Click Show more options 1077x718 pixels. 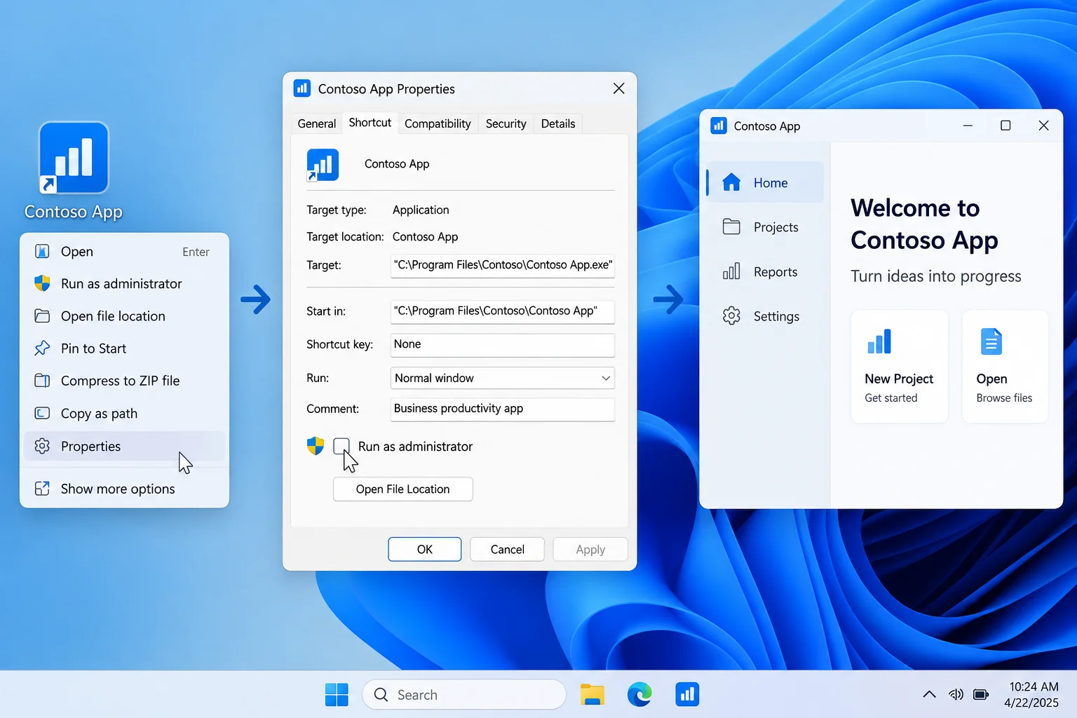click(x=125, y=489)
